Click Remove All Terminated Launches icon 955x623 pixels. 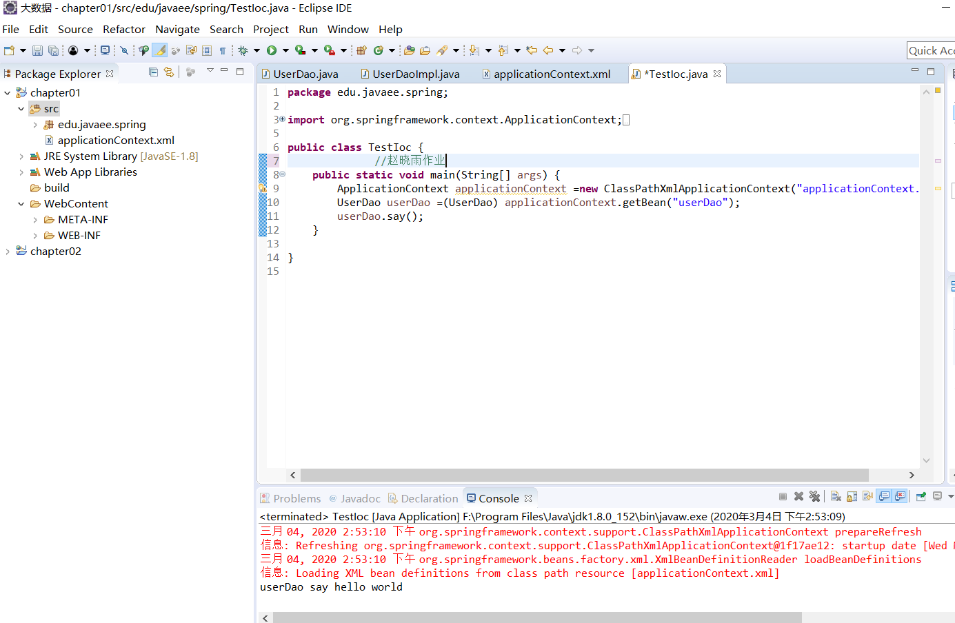[x=814, y=496]
